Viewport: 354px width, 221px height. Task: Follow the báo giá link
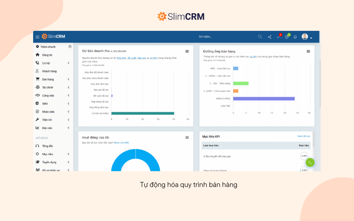point(142,58)
